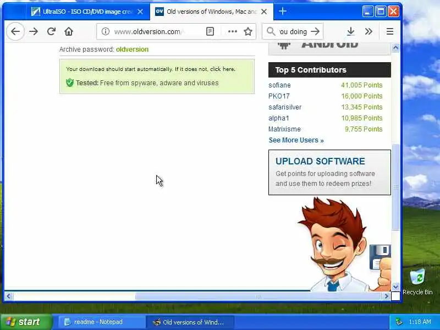
Task: Click the horizontal scrollbar left arrow
Action: [9, 296]
